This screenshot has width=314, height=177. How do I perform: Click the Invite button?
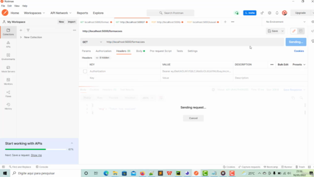point(250,13)
